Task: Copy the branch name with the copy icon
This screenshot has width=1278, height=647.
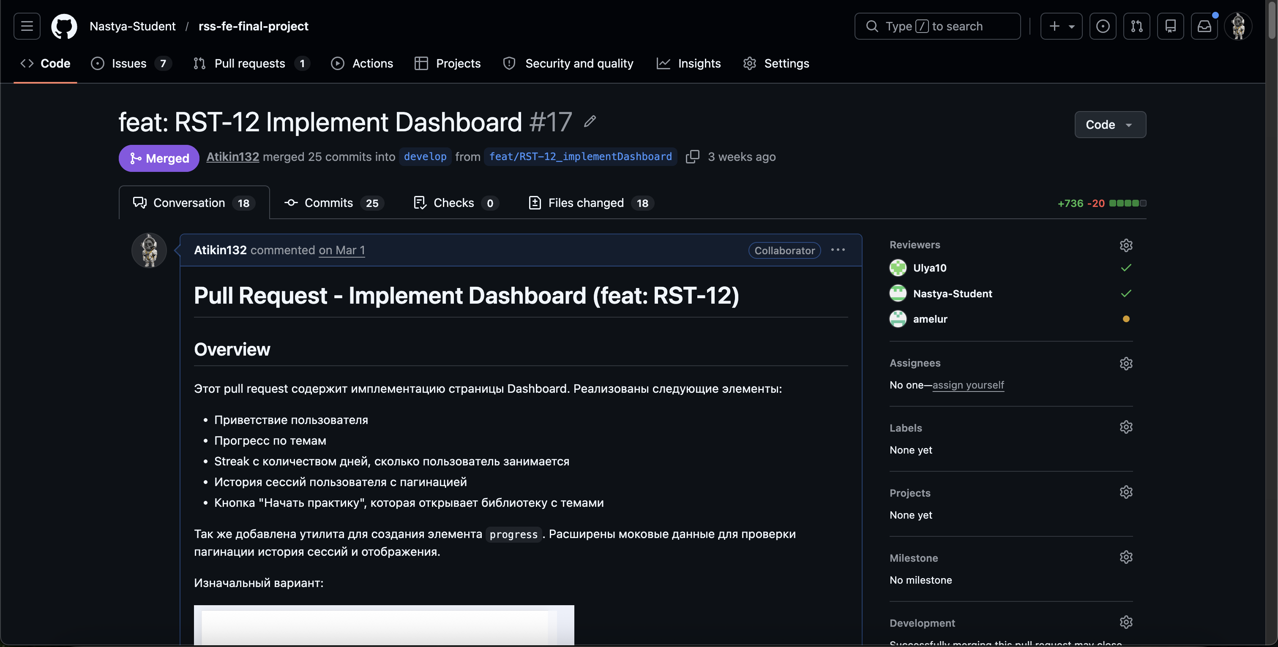Action: (x=693, y=157)
